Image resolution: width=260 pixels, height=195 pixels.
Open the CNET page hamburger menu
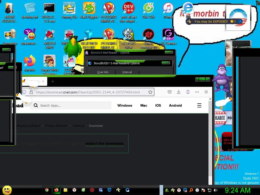[199, 105]
